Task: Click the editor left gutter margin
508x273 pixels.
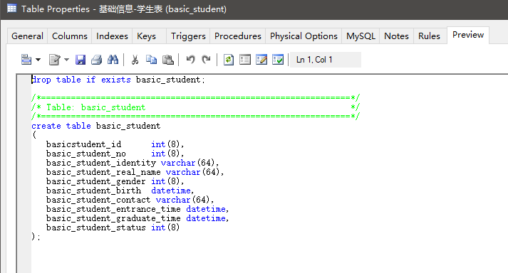Action: pyautogui.click(x=24, y=173)
